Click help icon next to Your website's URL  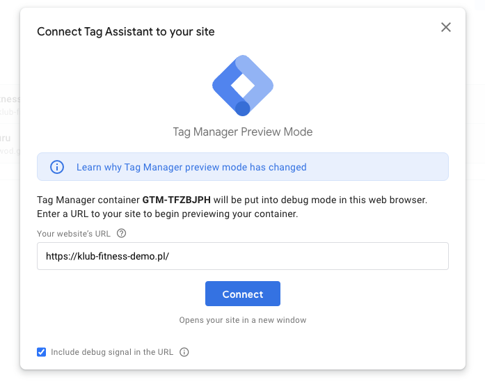[122, 233]
